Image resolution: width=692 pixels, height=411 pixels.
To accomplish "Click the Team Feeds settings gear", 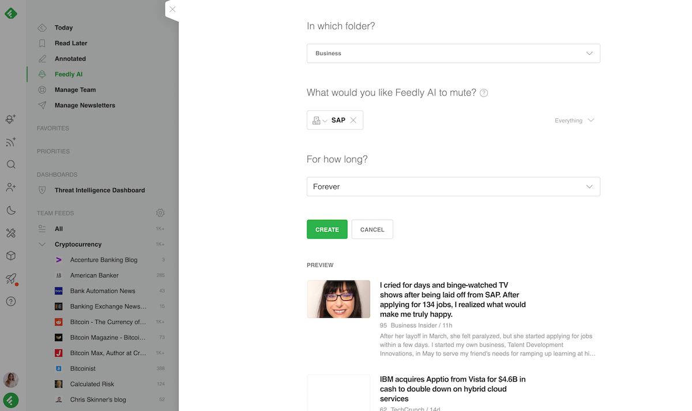I will pos(160,213).
